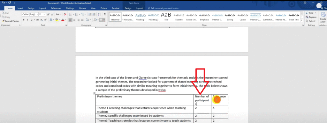Click the Clear All Formatting eraser icon
Image resolution: width=327 pixels, height=123 pixels.
65,14
